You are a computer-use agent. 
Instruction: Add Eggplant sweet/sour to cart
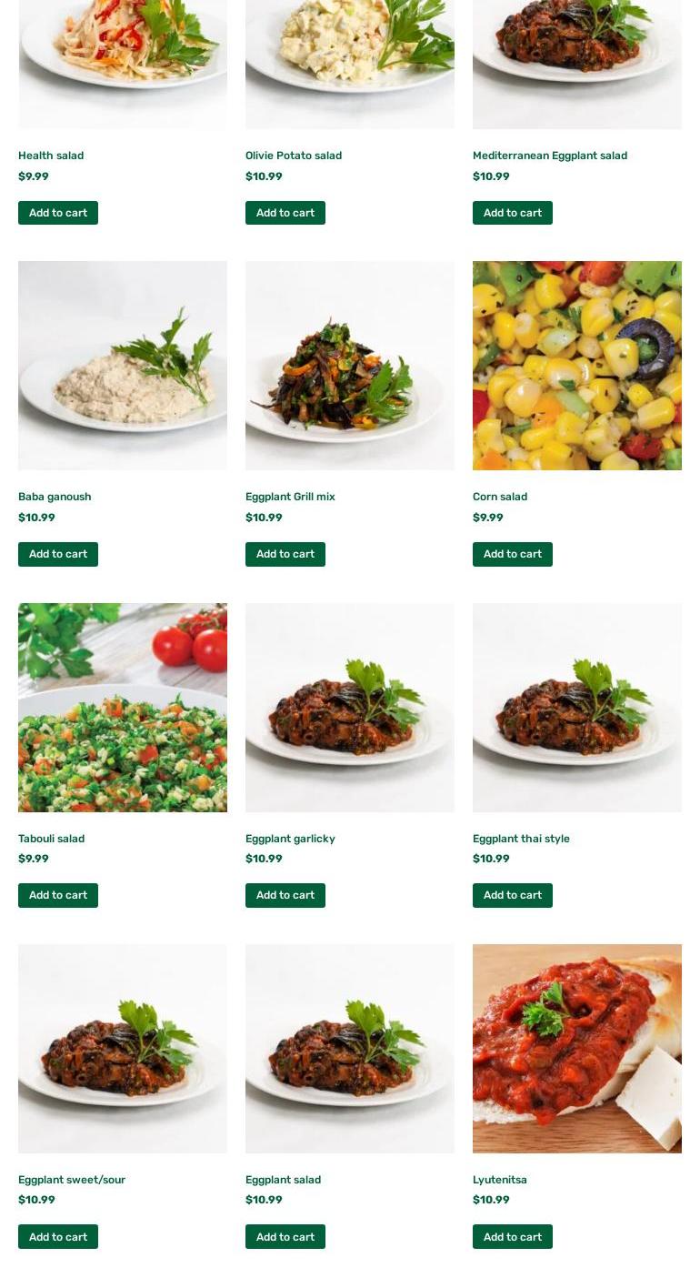pyautogui.click(x=58, y=1237)
